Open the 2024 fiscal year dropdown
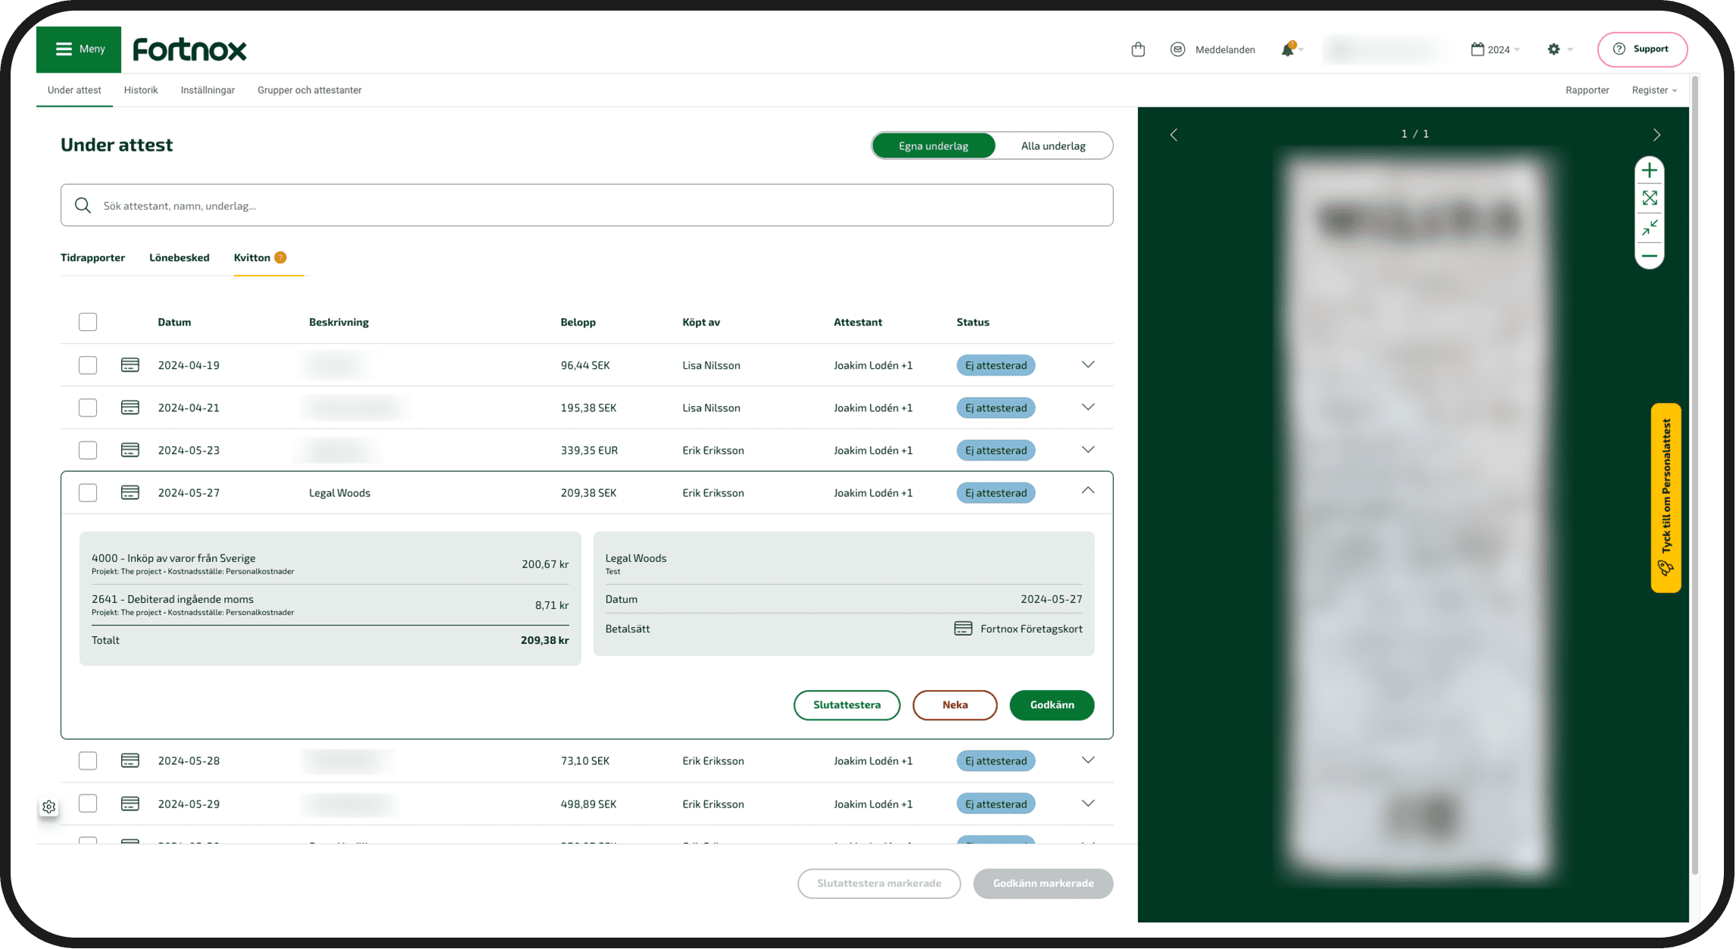The width and height of the screenshot is (1736, 949). click(x=1495, y=49)
